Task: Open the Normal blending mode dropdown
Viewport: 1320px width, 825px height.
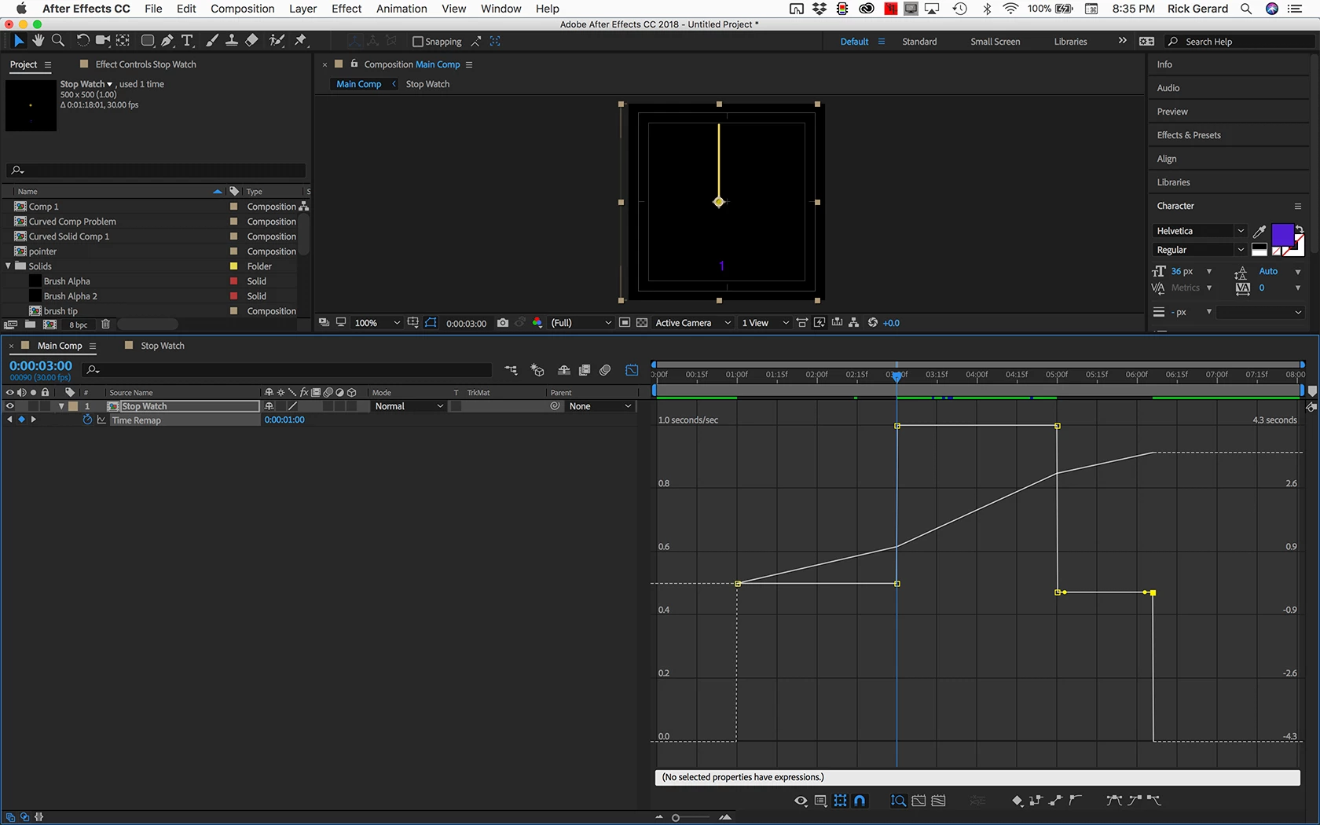Action: tap(409, 406)
